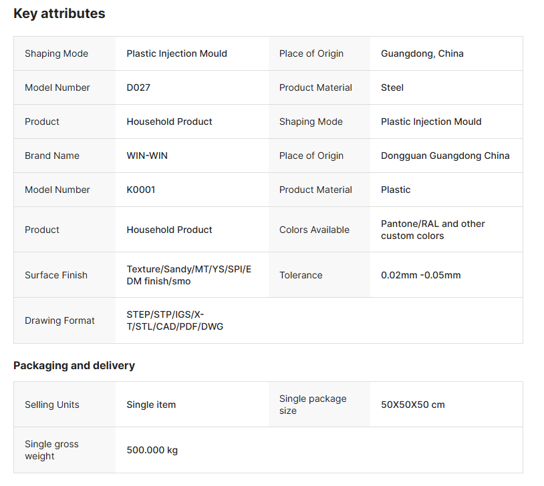
Task: Select the Texture/Sandy/MT/YS/SPI finish value
Action: (189, 275)
